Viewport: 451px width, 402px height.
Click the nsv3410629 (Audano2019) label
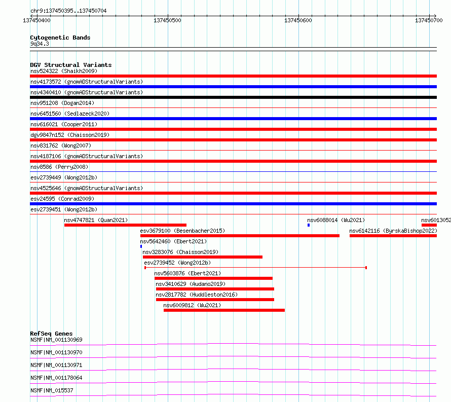point(191,284)
